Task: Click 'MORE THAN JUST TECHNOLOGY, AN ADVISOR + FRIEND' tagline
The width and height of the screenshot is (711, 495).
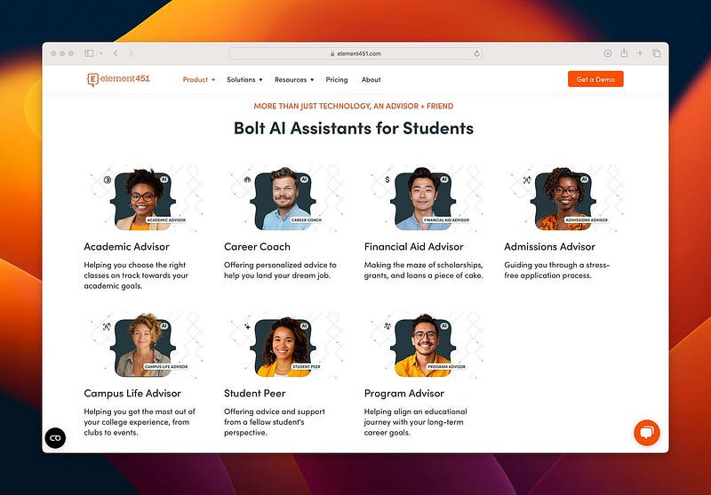Action: pyautogui.click(x=354, y=106)
